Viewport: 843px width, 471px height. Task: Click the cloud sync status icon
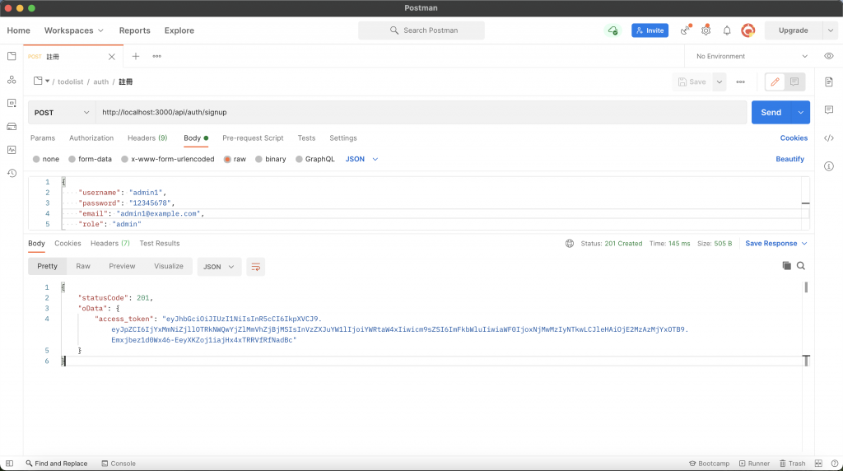[612, 30]
